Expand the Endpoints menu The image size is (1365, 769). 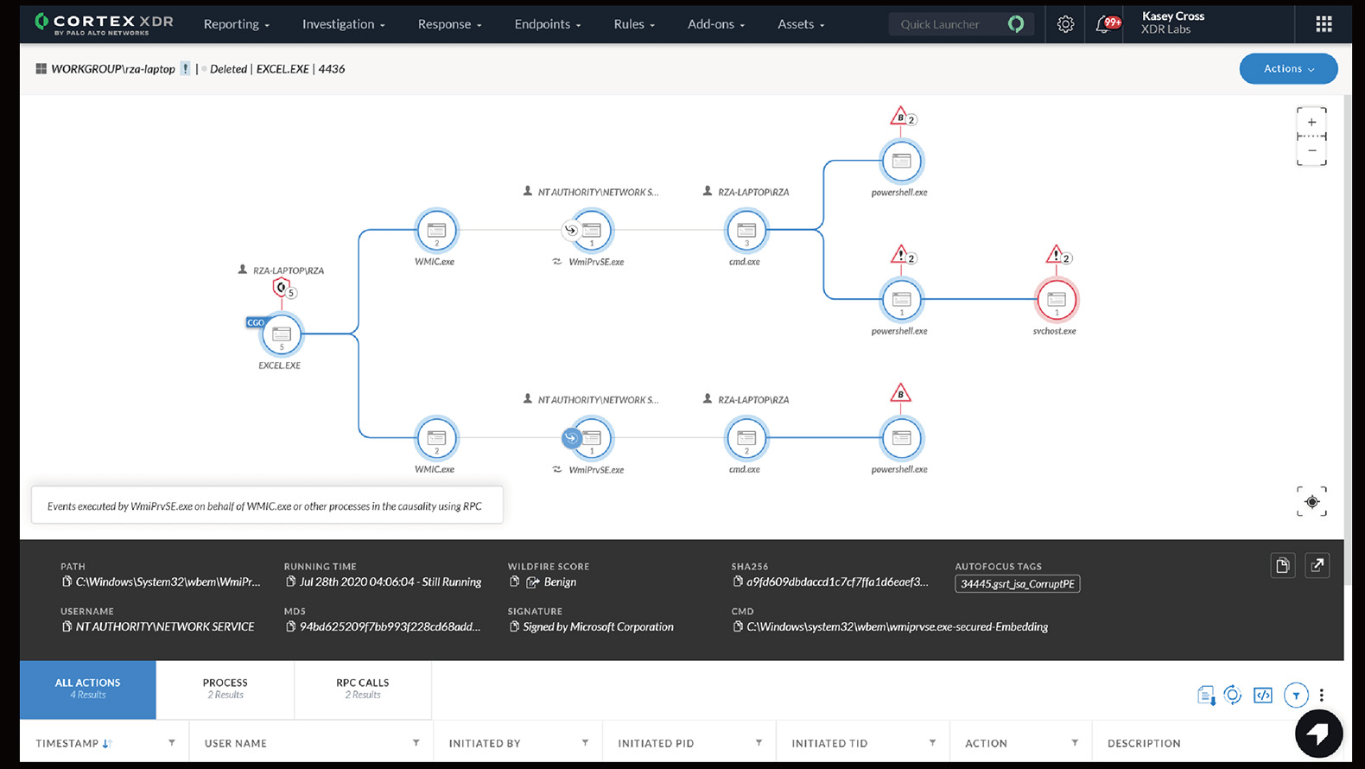pyautogui.click(x=547, y=24)
